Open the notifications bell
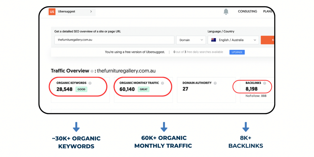314x157 pixels. (226, 12)
